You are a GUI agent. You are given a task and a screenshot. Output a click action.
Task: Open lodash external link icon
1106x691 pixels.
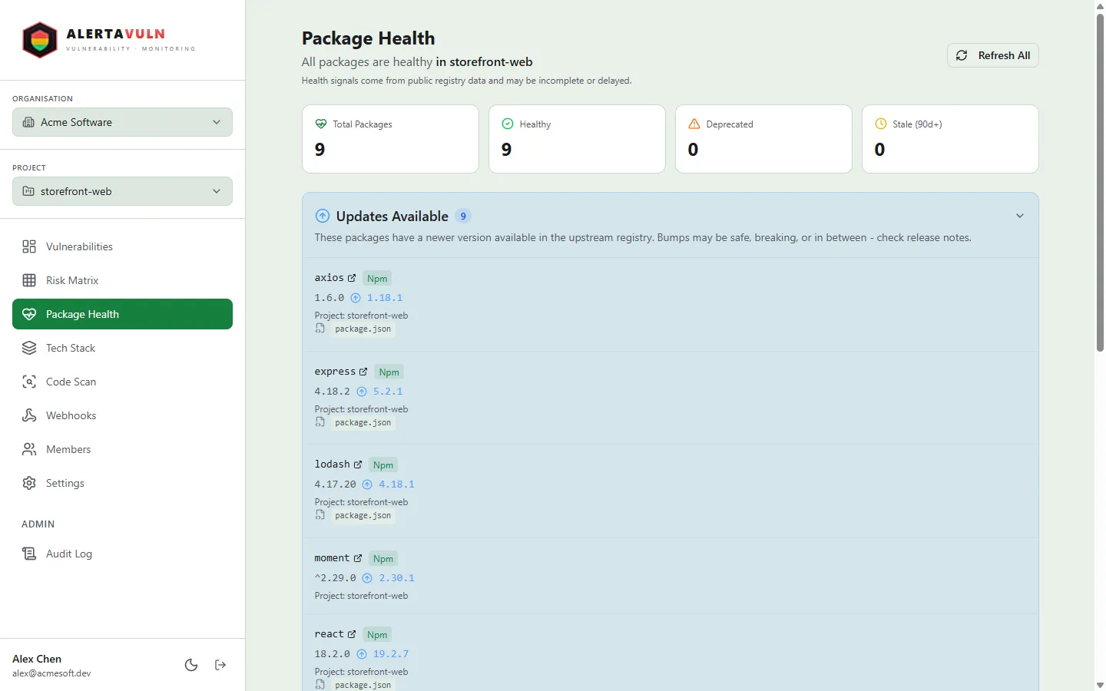[x=358, y=465]
